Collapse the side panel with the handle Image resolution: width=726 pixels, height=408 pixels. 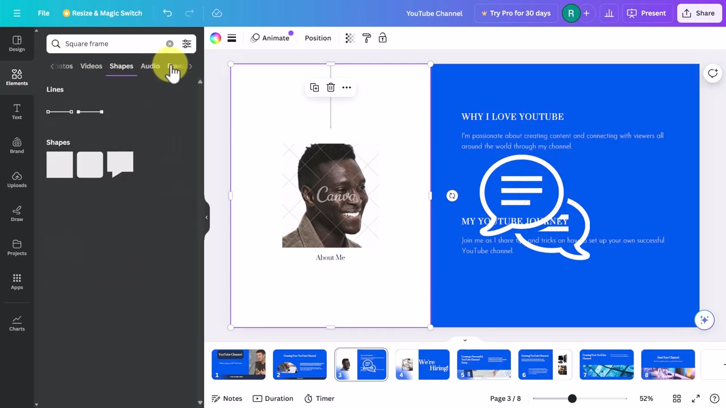pos(207,217)
